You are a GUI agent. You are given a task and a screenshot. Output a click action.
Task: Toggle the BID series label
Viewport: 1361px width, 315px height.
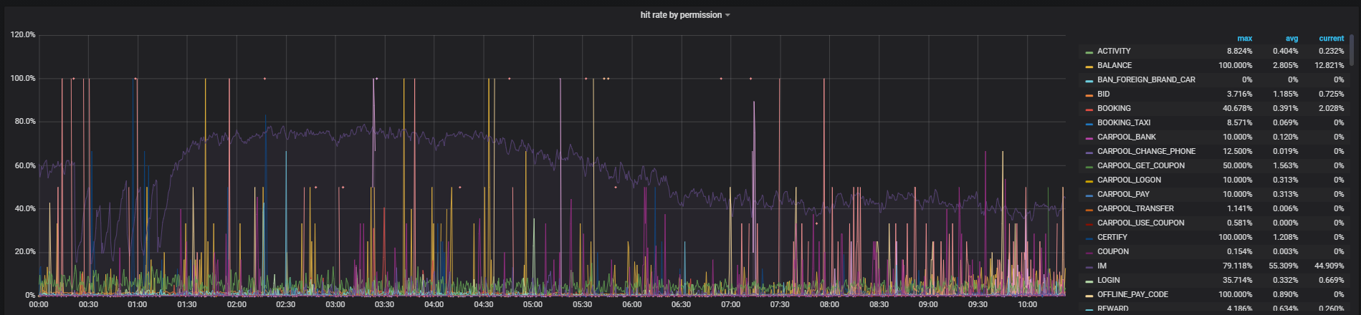[1104, 94]
